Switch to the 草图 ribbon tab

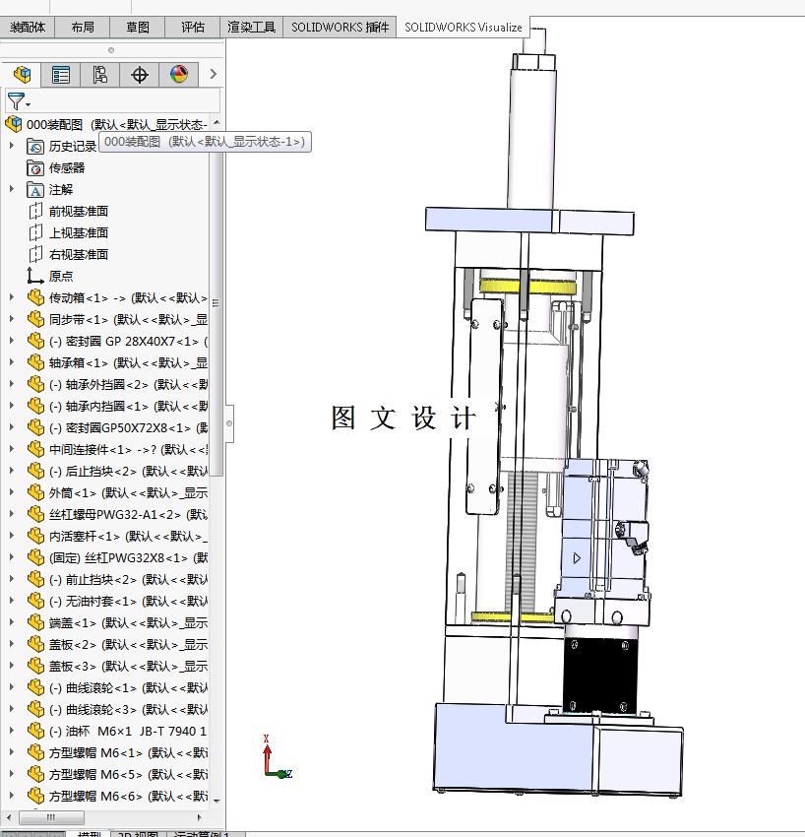138,28
